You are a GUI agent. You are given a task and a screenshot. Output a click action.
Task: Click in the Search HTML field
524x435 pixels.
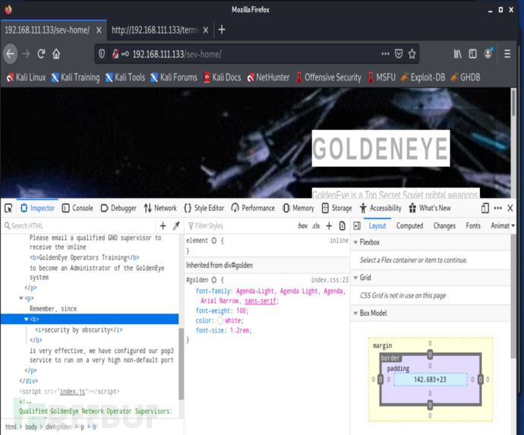[x=80, y=226]
